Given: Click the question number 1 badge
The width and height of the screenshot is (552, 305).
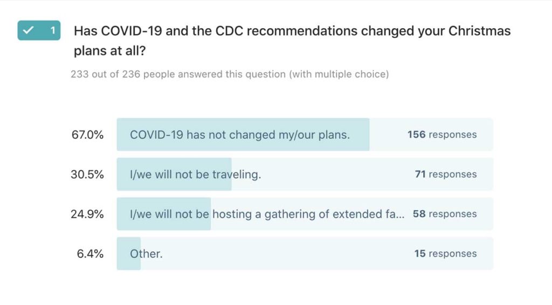Looking at the screenshot, I should (x=52, y=30).
